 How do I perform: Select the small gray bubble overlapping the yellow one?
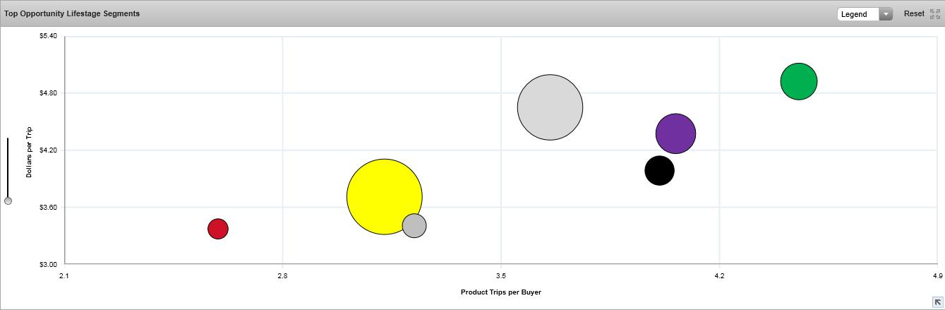[x=415, y=226]
